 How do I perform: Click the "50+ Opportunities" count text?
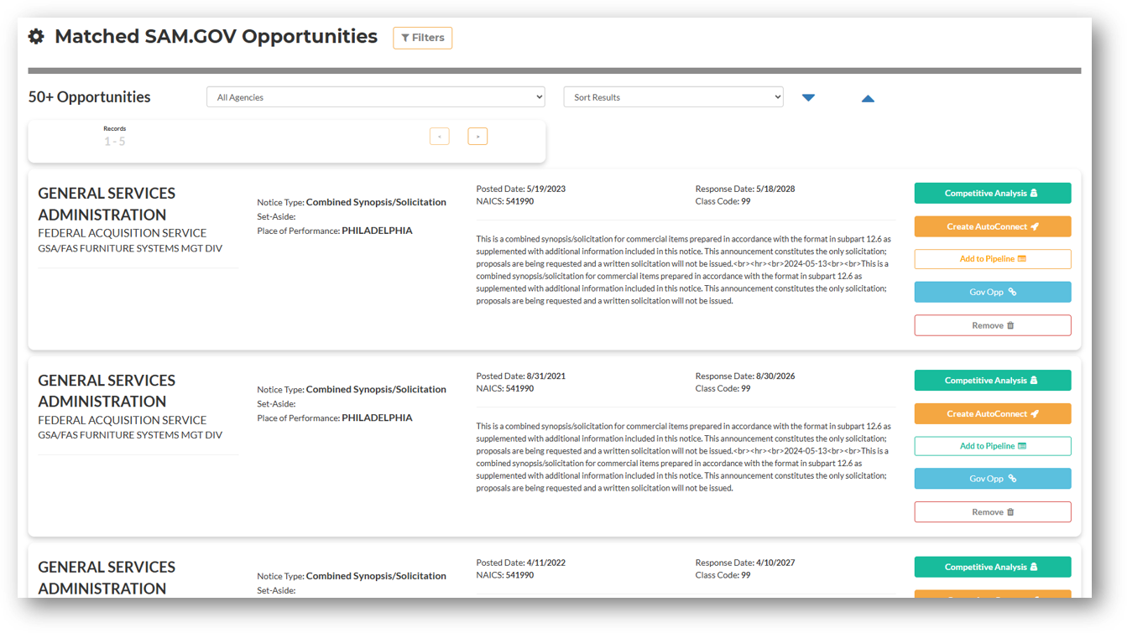(x=89, y=97)
